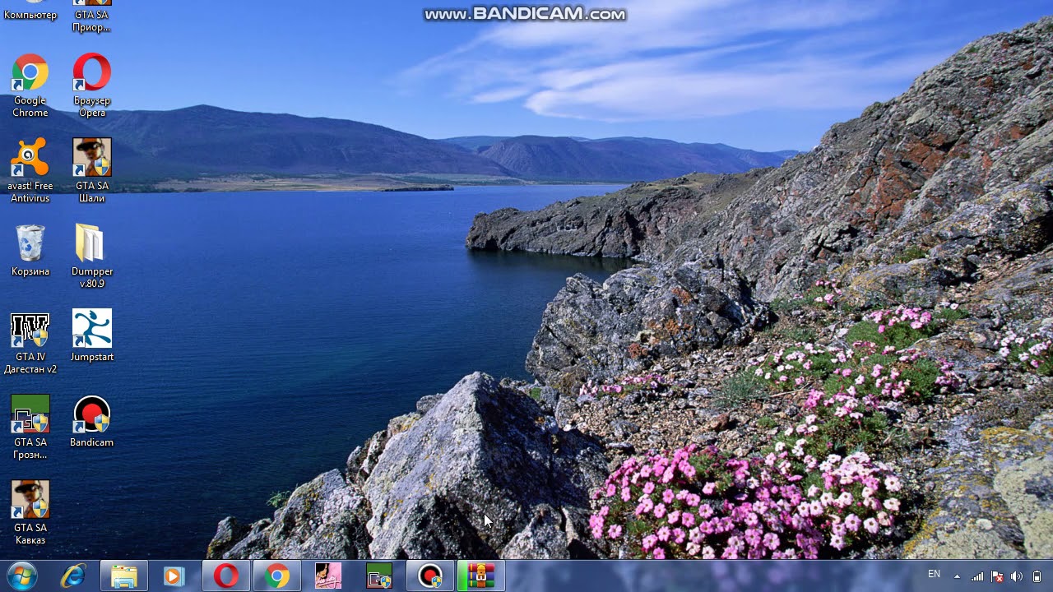The image size is (1053, 592).
Task: Launch the Jumpstart desktop shortcut
Action: 92,336
